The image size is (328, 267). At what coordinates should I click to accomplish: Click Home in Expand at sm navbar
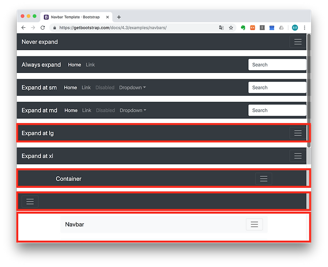[71, 87]
